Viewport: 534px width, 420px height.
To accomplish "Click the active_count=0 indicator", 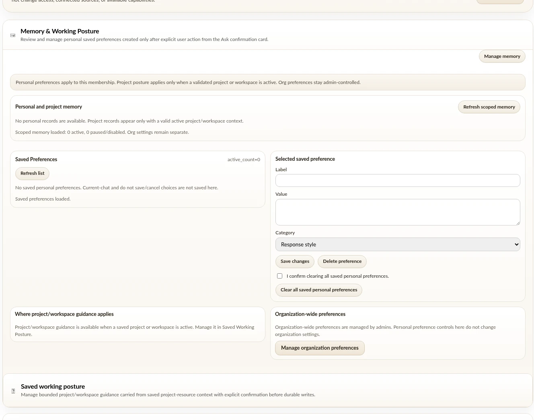I will click(244, 160).
